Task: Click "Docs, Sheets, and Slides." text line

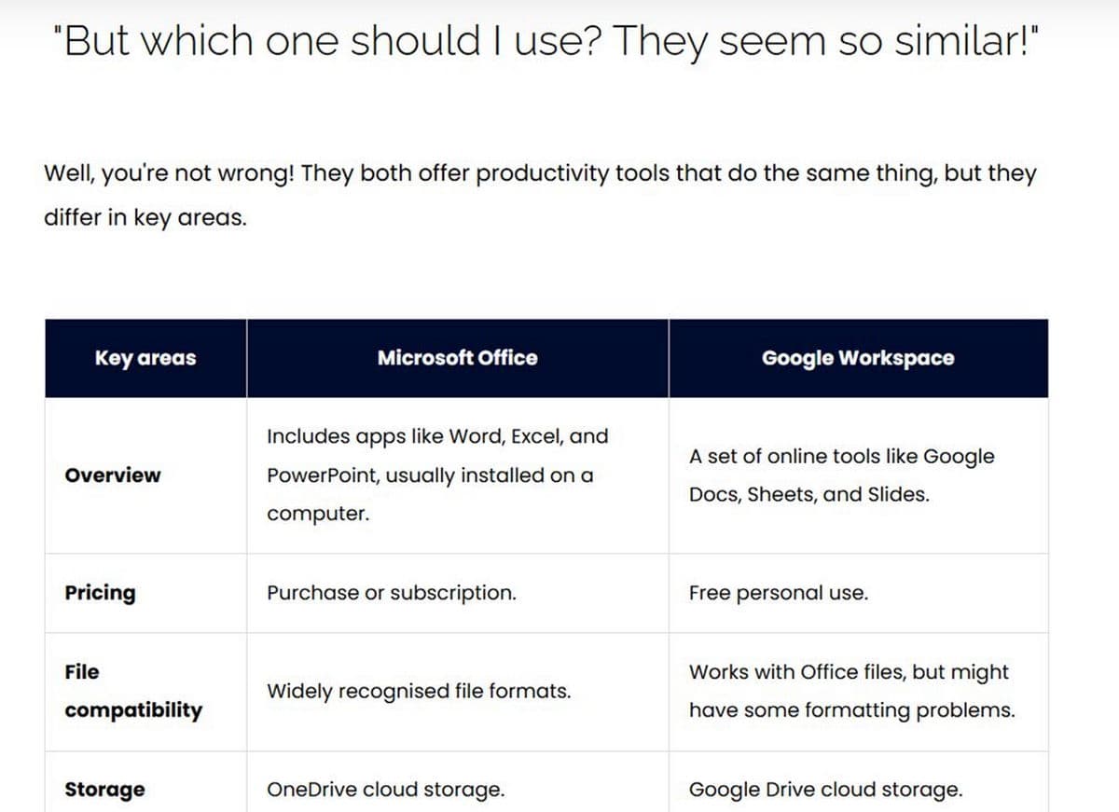Action: [808, 495]
